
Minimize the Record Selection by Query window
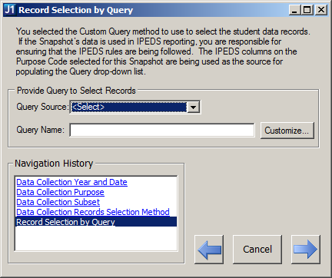pos(294,10)
